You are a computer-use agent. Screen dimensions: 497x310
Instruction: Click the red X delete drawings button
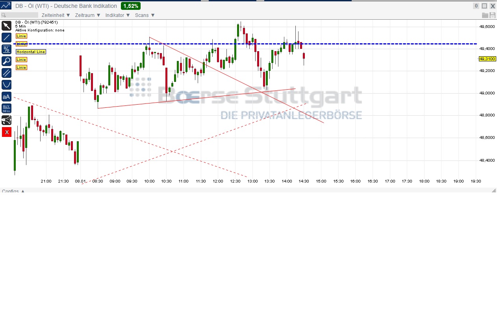[7, 132]
